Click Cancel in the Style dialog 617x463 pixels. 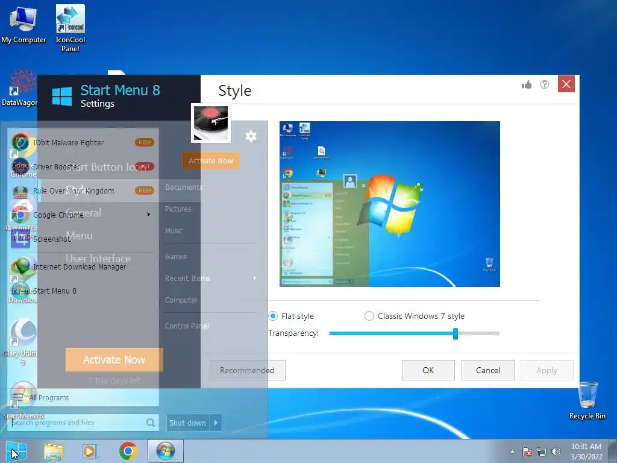tap(488, 370)
